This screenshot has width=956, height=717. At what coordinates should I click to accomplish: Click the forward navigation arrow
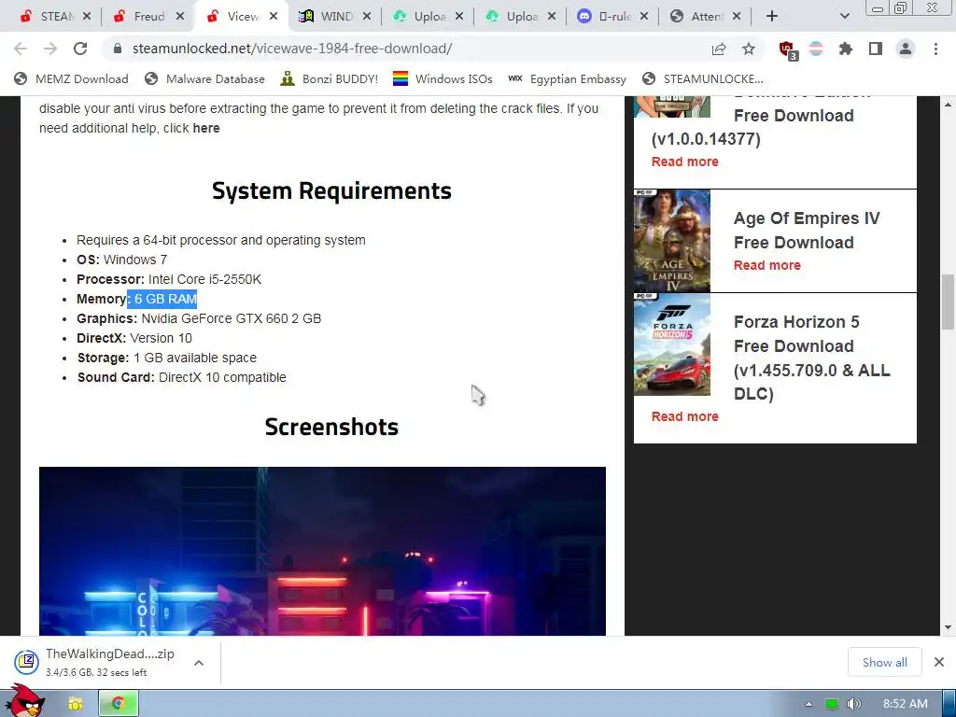pyautogui.click(x=50, y=49)
